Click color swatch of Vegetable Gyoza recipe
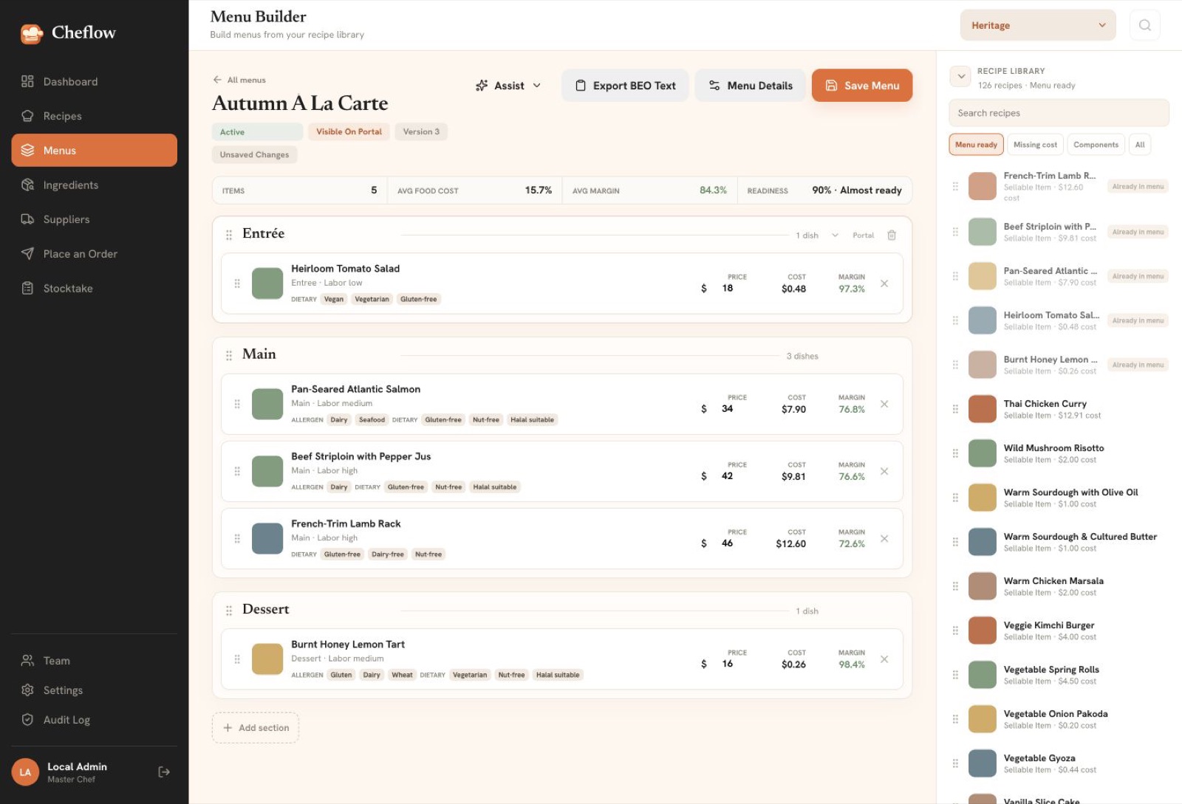Viewport: 1182px width, 804px height. (x=983, y=763)
